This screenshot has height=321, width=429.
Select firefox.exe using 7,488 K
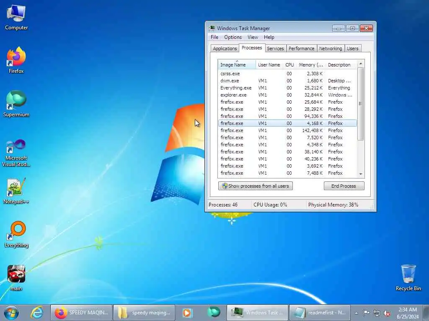click(x=287, y=173)
